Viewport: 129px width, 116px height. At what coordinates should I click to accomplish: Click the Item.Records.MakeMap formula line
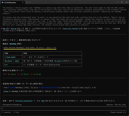click(50, 87)
